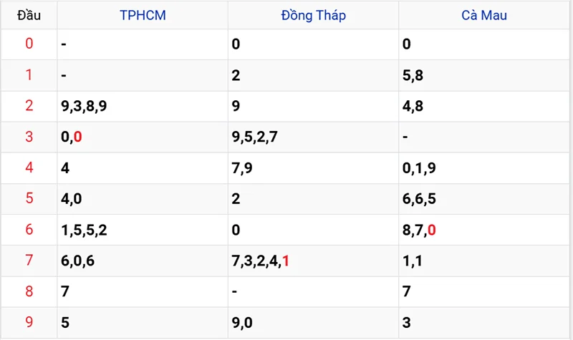
Task: Select row head number 9
Action: pyautogui.click(x=29, y=322)
